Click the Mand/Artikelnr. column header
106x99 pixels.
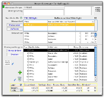38,47
